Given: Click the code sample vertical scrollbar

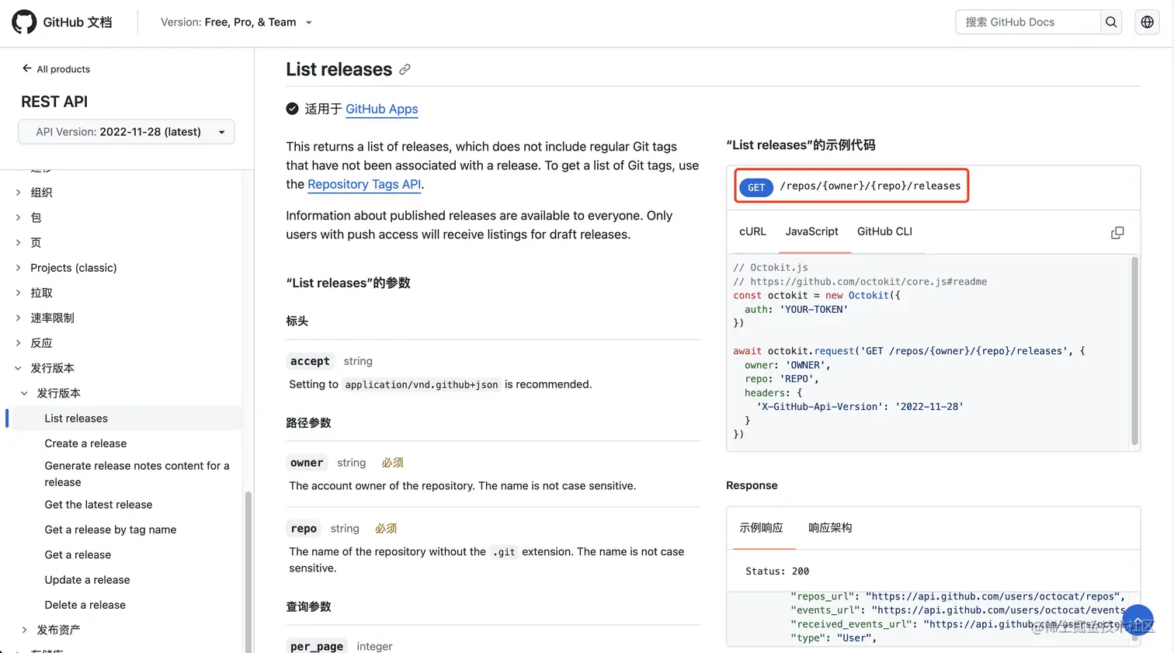Looking at the screenshot, I should click(x=1134, y=349).
